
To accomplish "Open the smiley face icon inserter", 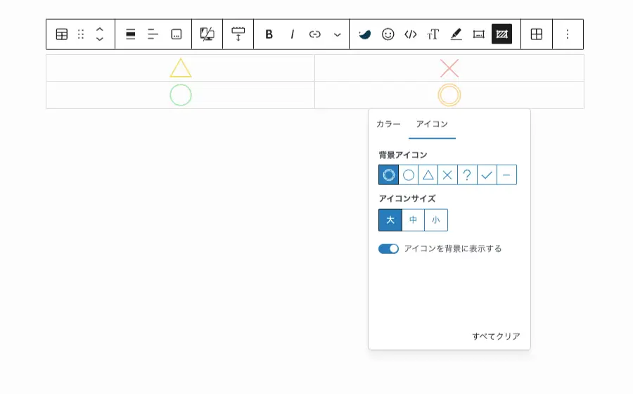I will pyautogui.click(x=388, y=34).
